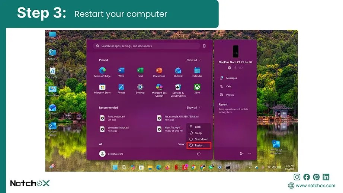Expand the system tray hidden icons chevron
This screenshot has height=193, width=343.
coord(250,167)
